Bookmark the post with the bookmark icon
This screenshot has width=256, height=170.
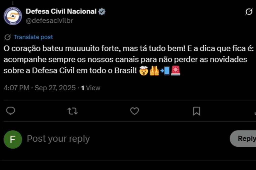[197, 111]
